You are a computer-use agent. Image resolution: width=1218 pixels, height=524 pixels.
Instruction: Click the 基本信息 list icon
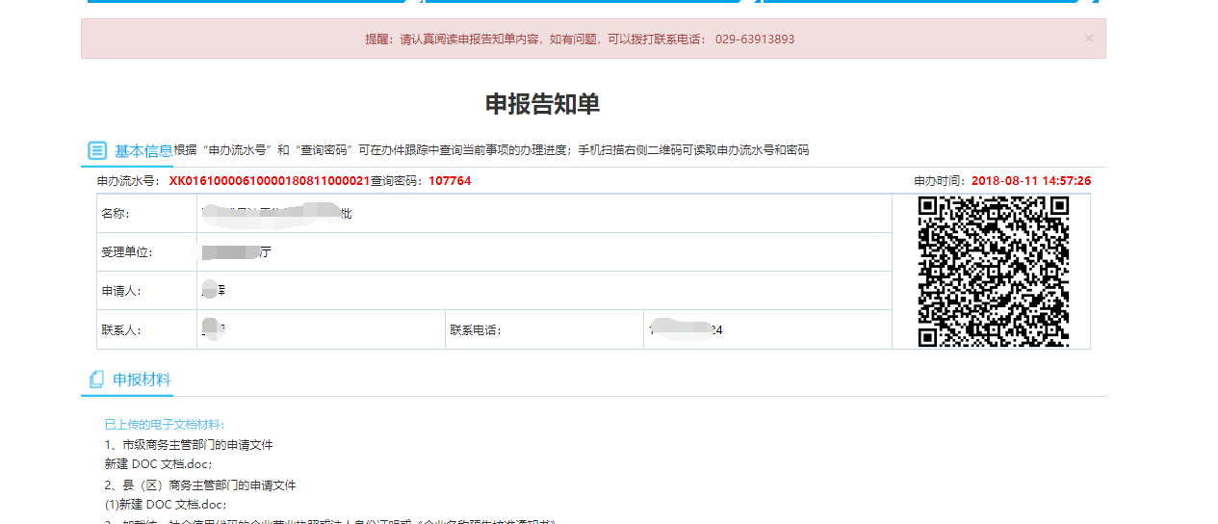(96, 151)
